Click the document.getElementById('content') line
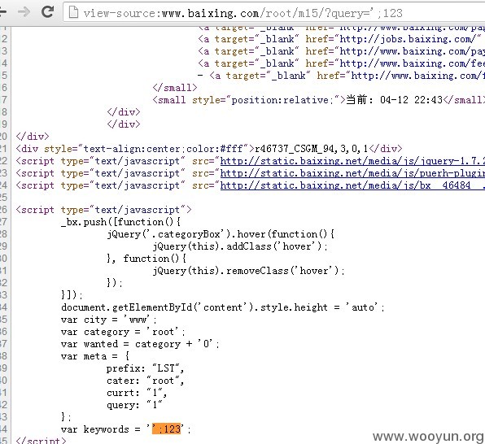485x444 pixels. [x=223, y=307]
